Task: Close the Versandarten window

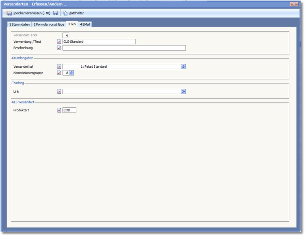Action: click(x=294, y=4)
